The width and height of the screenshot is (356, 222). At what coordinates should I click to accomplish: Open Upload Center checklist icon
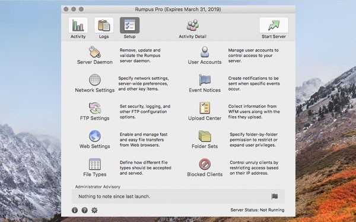click(x=205, y=108)
